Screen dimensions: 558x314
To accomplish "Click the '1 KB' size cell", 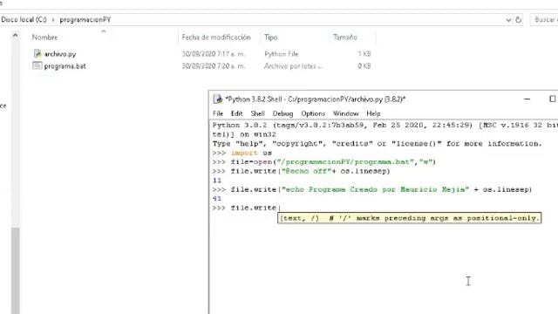I will point(364,54).
